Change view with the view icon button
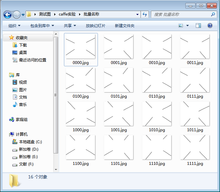Image resolution: width=220 pixels, height=192 pixels. [x=181, y=26]
